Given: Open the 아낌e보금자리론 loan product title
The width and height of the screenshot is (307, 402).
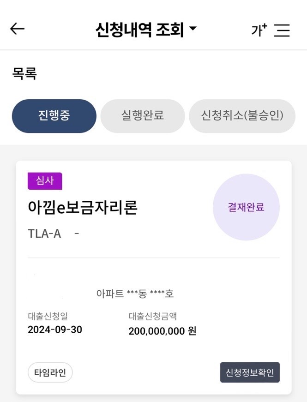Looking at the screenshot, I should [83, 208].
